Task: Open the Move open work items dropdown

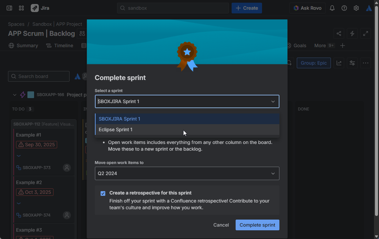Action: coord(187,173)
